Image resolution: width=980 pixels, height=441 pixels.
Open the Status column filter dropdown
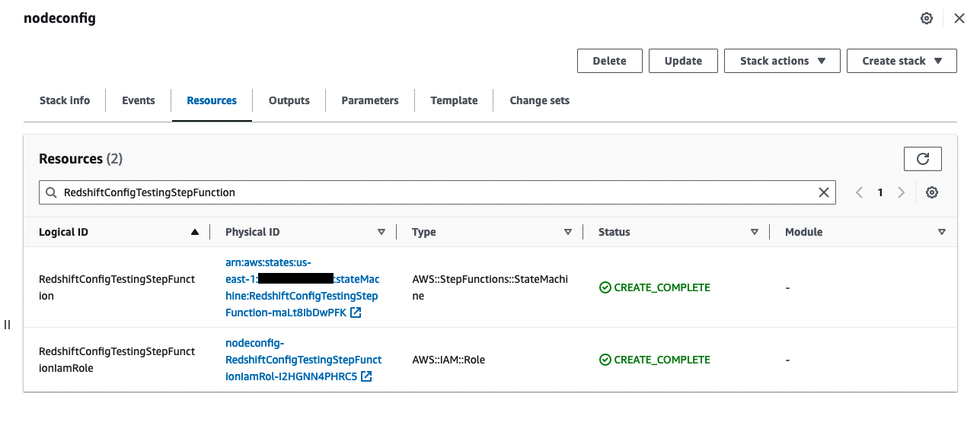click(754, 232)
